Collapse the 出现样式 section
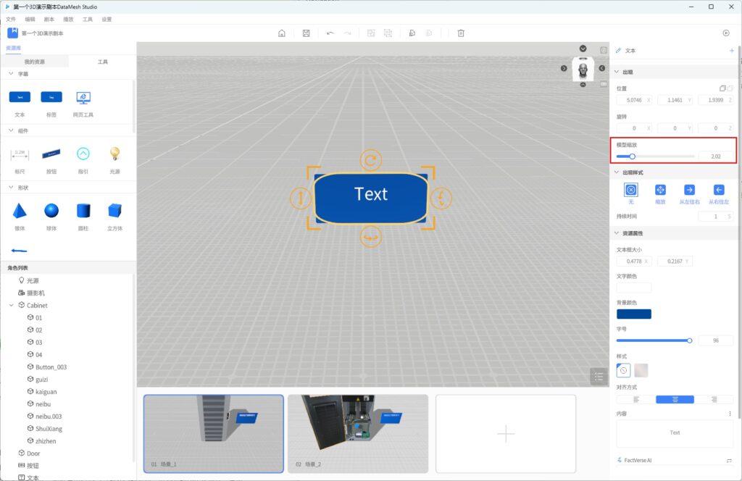The image size is (742, 481). click(x=617, y=172)
